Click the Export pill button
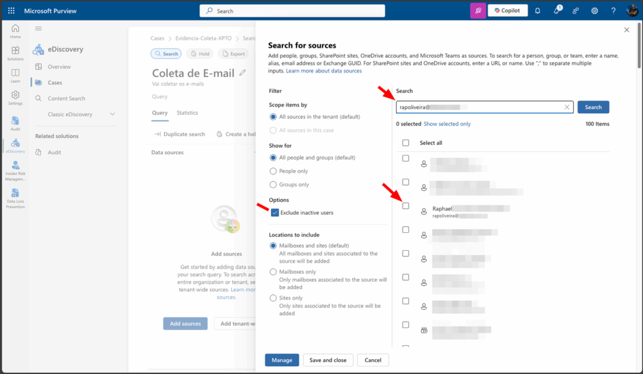Image resolution: width=643 pixels, height=374 pixels. point(233,54)
